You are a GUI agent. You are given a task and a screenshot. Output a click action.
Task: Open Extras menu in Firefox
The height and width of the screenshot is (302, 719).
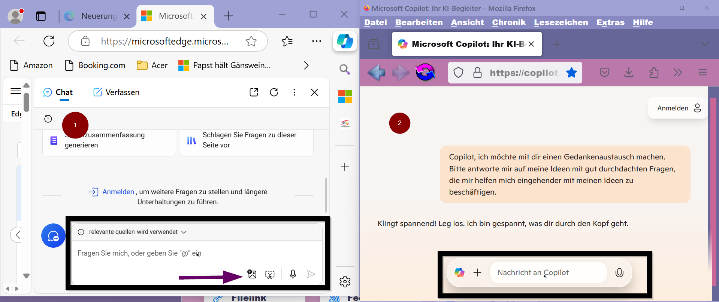[610, 22]
